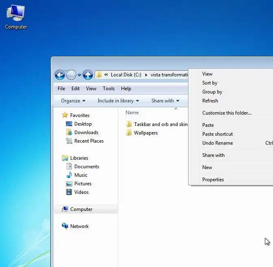
Task: Select Favorites in navigation pane
Action: pos(80,115)
